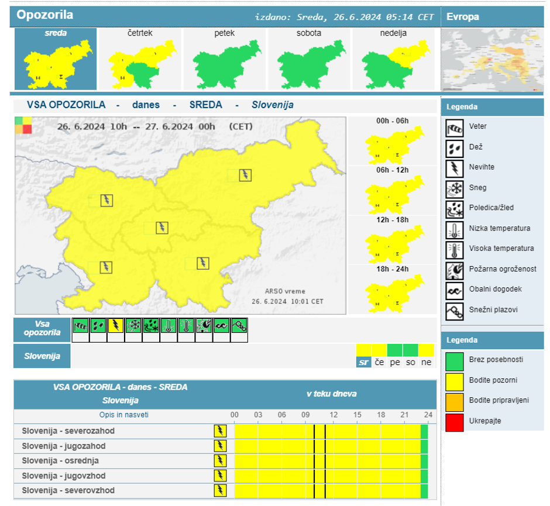Select the Požarna ogroženost fire danger icon
550x506 pixels.
(202, 326)
